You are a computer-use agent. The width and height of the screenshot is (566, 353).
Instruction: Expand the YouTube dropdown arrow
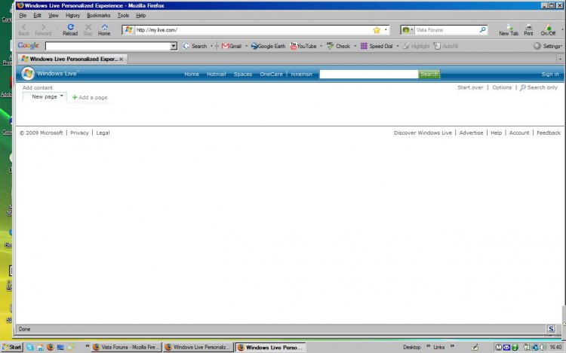(x=321, y=46)
